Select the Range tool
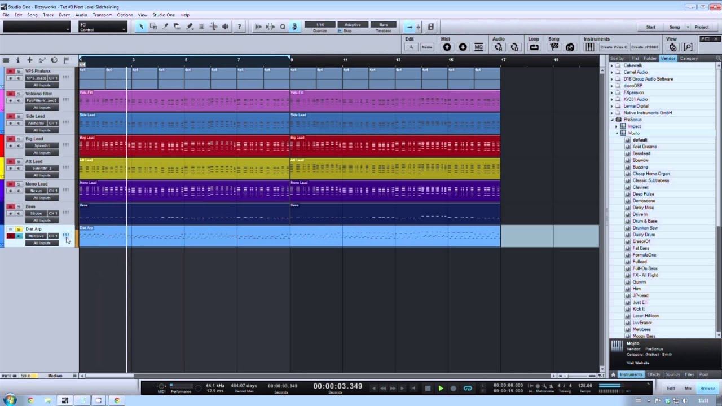The height and width of the screenshot is (406, 722). point(153,27)
